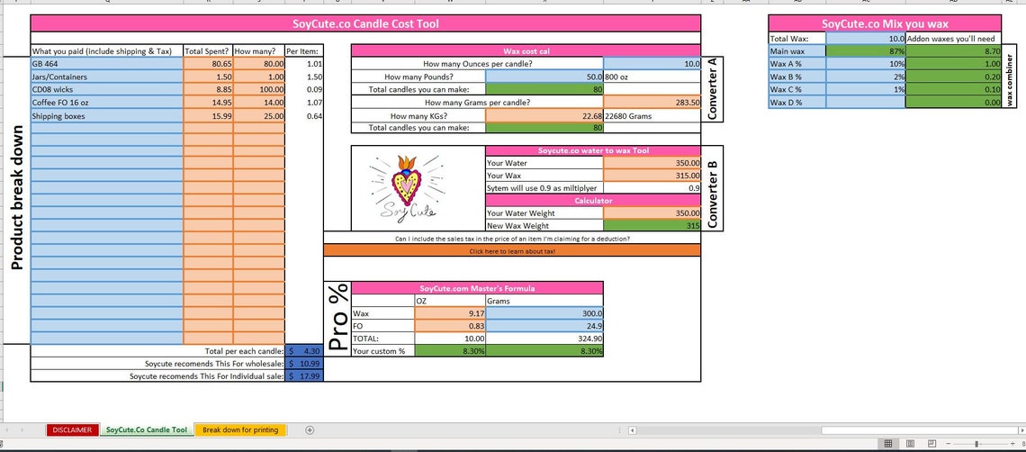Select Your Wax 315.00 value cell
Viewport: 1026px width, 452px height.
click(652, 175)
